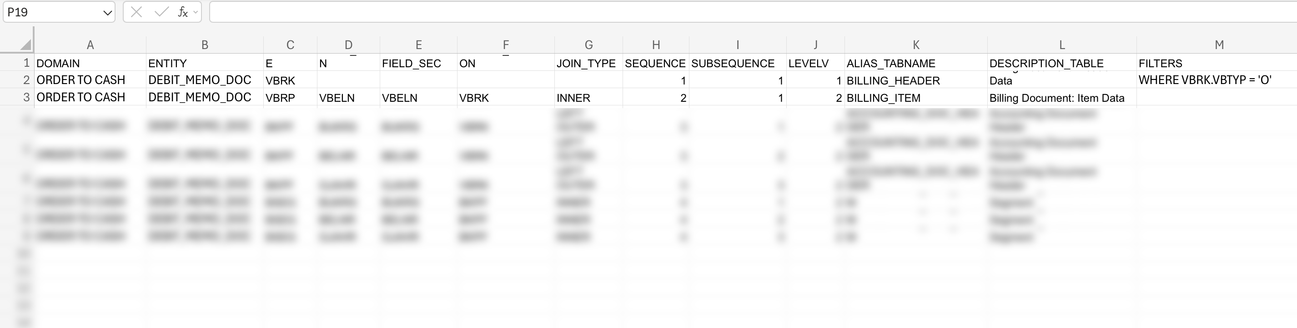The height and width of the screenshot is (328, 1297).
Task: Select the BILLING_HEADER cell
Action: click(893, 80)
